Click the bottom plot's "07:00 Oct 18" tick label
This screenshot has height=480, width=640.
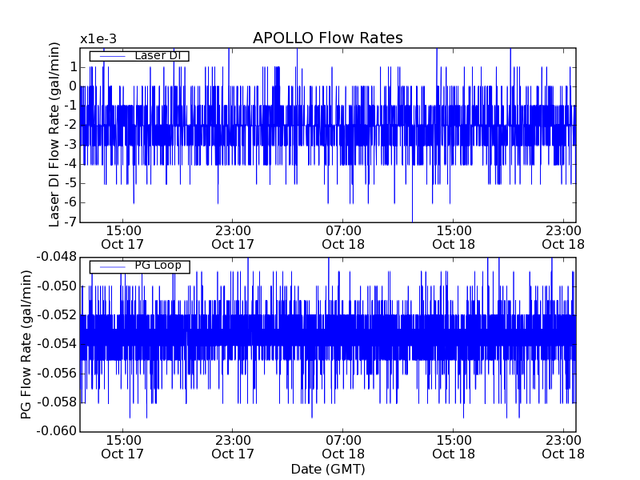pos(343,446)
